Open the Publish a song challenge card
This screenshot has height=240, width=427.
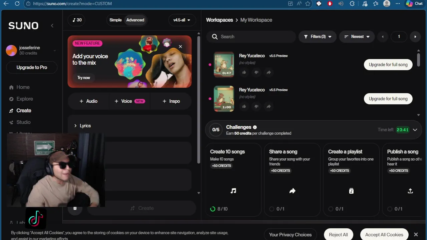[402, 180]
